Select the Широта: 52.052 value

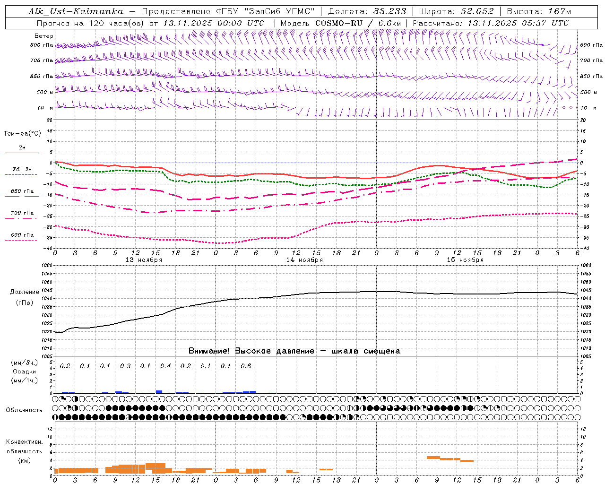[457, 11]
